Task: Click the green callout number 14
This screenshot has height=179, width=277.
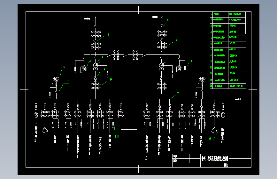Action: point(210,139)
